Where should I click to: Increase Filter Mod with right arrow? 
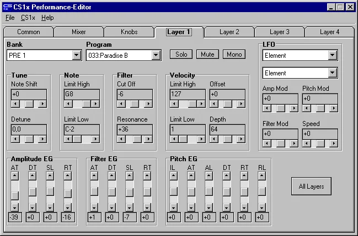pos(294,143)
